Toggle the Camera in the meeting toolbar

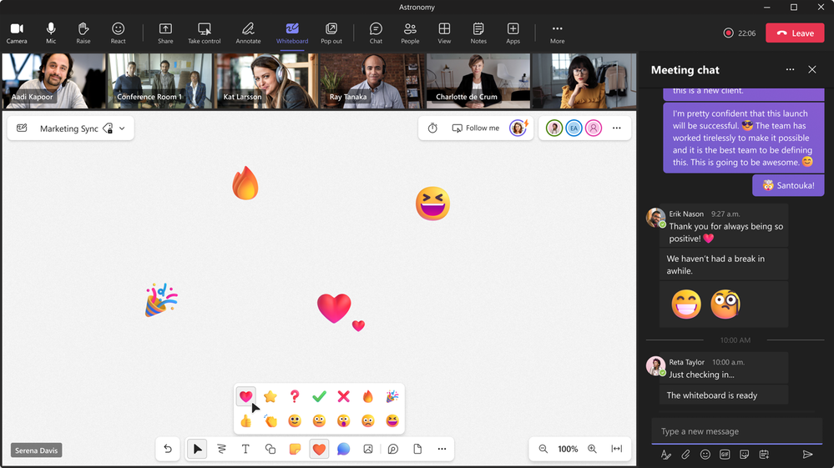[17, 33]
